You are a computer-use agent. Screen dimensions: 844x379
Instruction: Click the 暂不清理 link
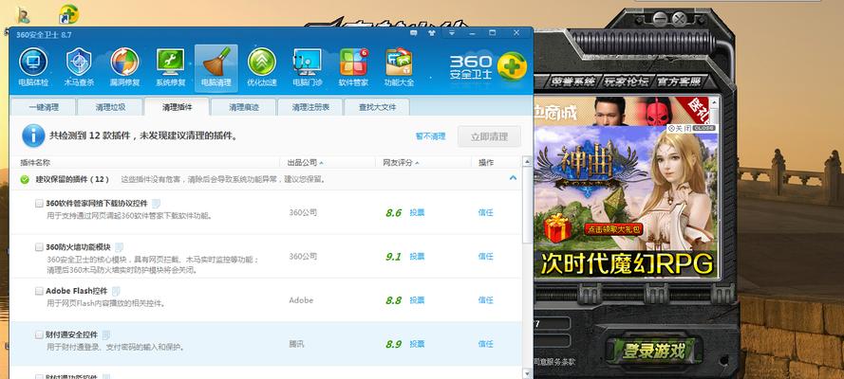click(x=431, y=136)
